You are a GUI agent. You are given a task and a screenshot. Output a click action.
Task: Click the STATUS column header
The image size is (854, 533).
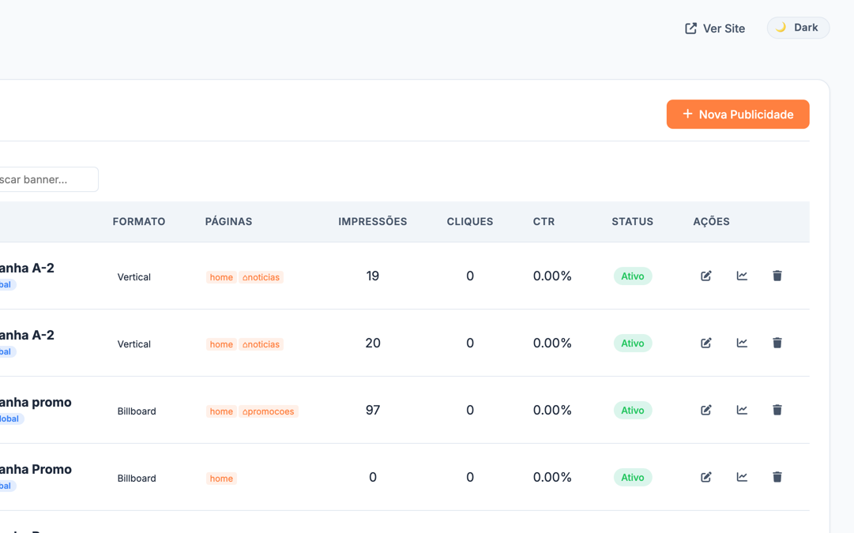[632, 222]
